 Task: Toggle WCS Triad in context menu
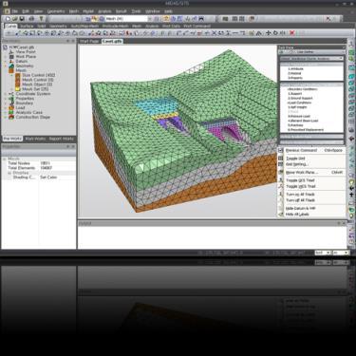(x=301, y=186)
